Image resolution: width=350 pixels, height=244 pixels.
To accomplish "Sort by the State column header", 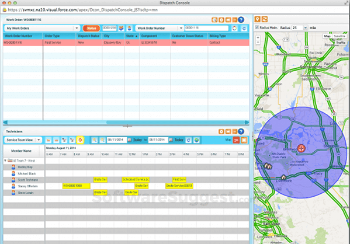I will (132, 36).
